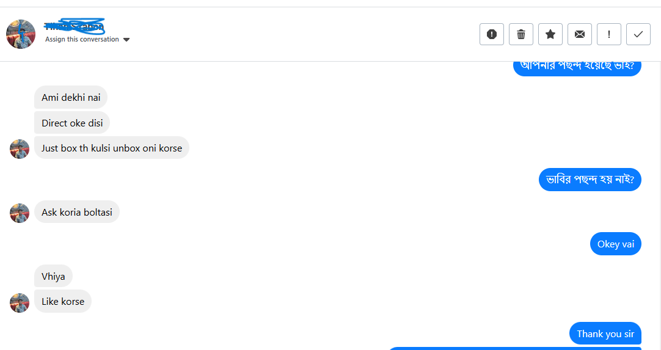Image resolution: width=661 pixels, height=350 pixels.
Task: Mark conversation done with checkmark icon
Action: click(638, 34)
